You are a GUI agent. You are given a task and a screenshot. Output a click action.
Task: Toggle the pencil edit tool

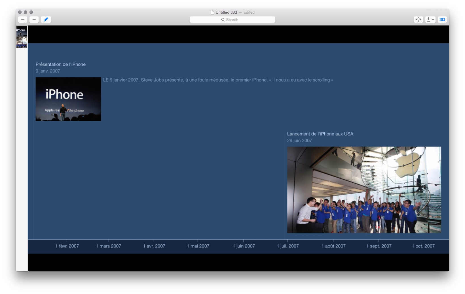46,20
